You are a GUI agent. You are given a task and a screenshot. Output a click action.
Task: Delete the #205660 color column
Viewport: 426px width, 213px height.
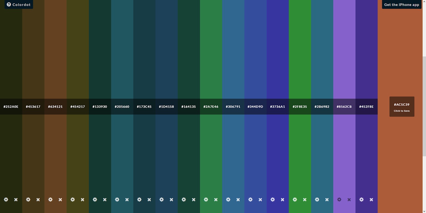tap(127, 199)
